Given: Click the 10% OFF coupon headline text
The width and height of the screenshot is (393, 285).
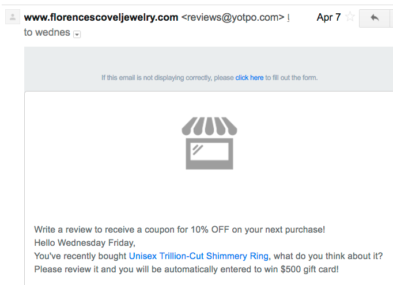Looking at the screenshot, I should pyautogui.click(x=179, y=229).
